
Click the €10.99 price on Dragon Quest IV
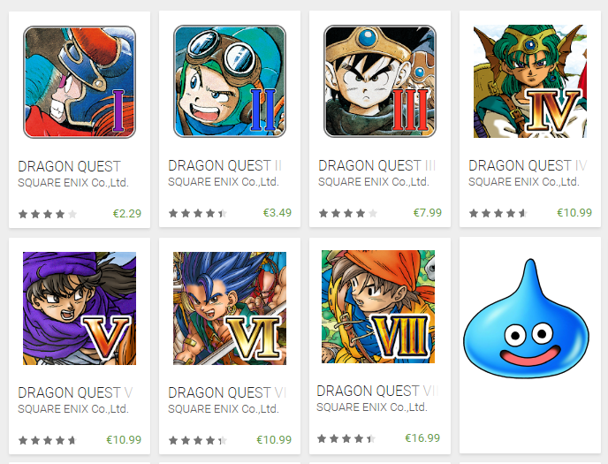[x=574, y=213]
